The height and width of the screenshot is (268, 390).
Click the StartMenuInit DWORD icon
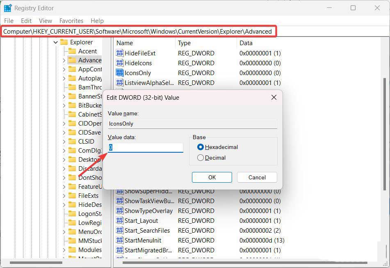(x=119, y=240)
